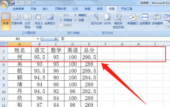
Task: Toggle the Formula Bar (编辑栏) checkbox
Action: [x=76, y=15]
